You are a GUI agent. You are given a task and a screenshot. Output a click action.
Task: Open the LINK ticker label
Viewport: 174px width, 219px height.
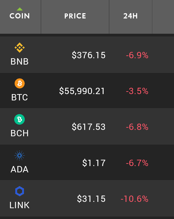click(x=19, y=205)
